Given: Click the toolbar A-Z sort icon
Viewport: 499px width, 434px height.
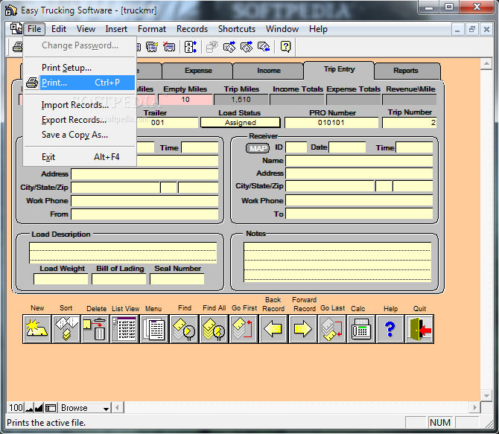Looking at the screenshot, I should point(191,47).
